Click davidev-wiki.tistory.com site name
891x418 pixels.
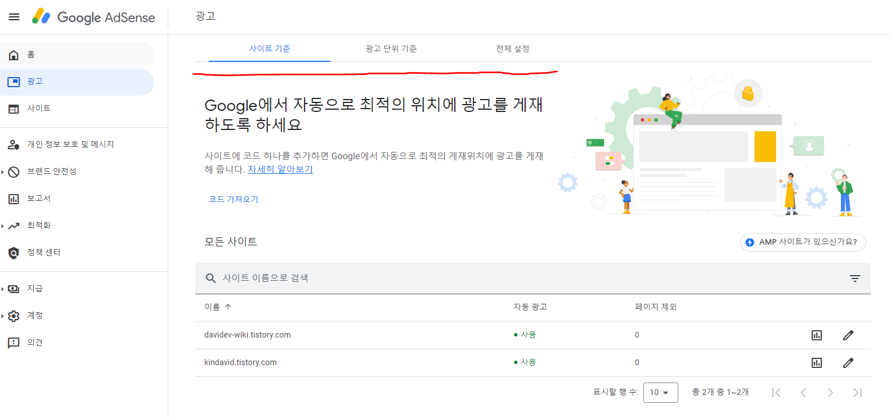tap(248, 335)
